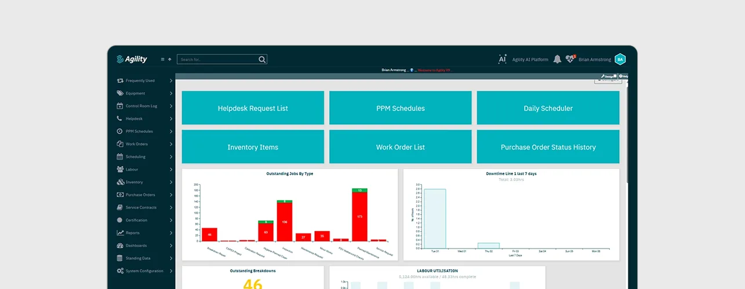
Task: Open the Standing Data menu label
Action: (x=138, y=258)
